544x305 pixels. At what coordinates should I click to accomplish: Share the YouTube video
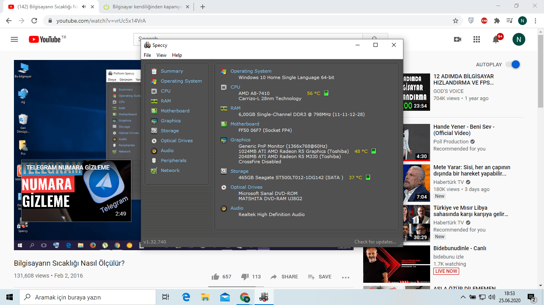click(284, 277)
